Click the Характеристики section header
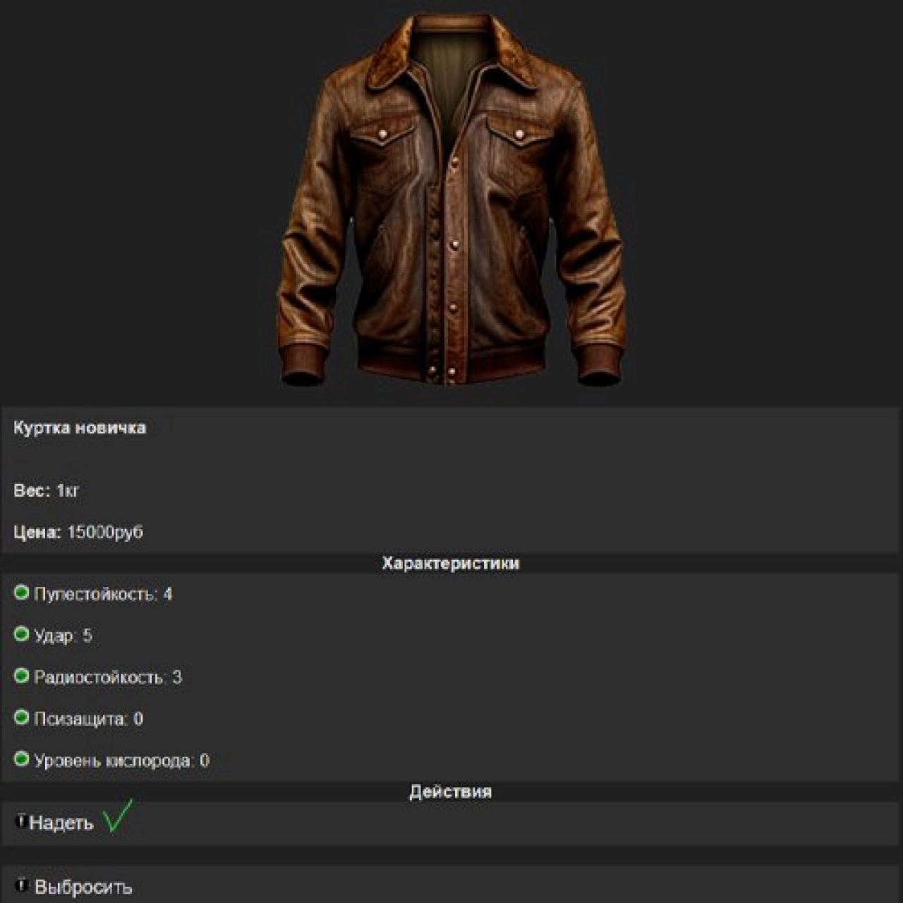The image size is (903, 903). (451, 563)
